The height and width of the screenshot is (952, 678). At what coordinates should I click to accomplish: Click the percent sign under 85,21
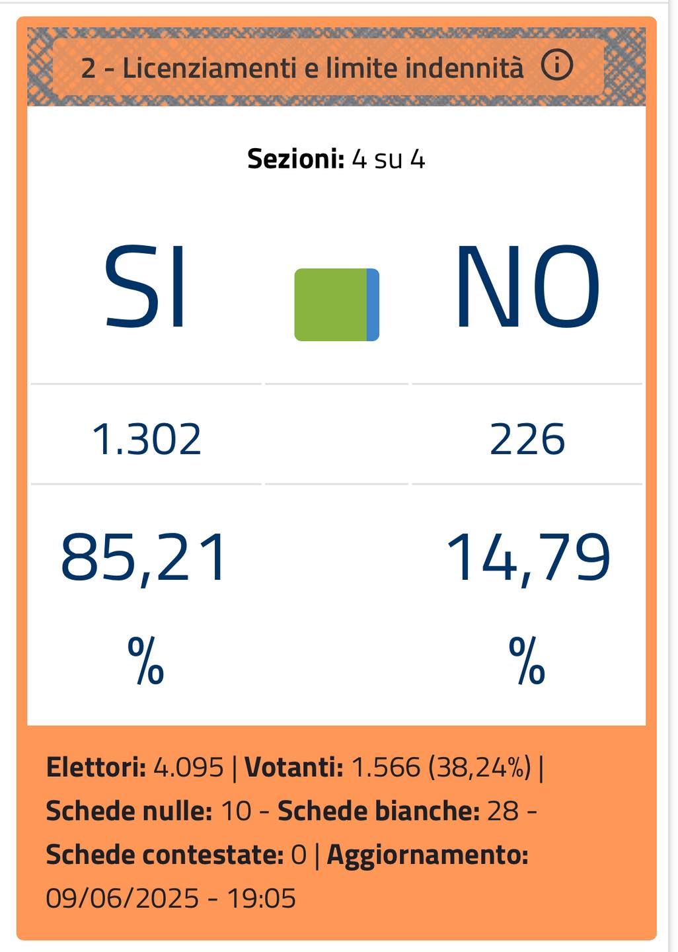[145, 660]
